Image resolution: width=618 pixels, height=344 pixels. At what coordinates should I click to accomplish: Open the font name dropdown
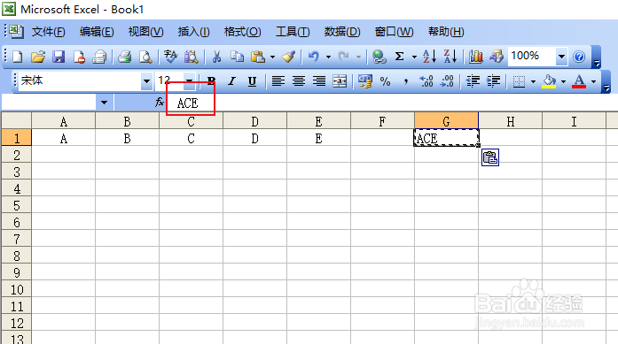tap(146, 81)
